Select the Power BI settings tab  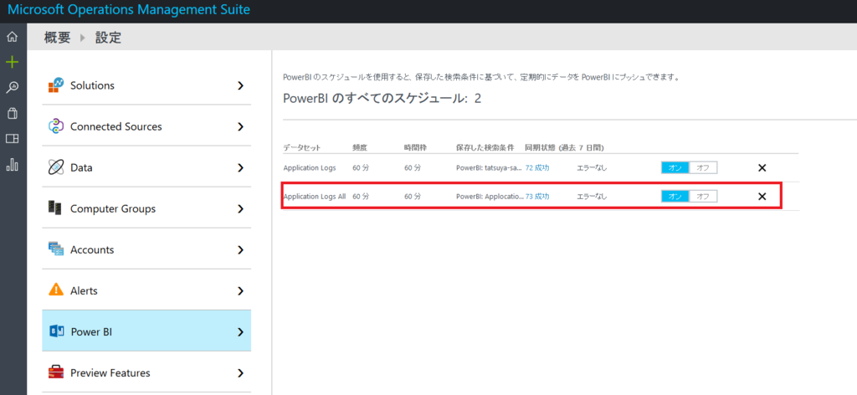(x=146, y=331)
